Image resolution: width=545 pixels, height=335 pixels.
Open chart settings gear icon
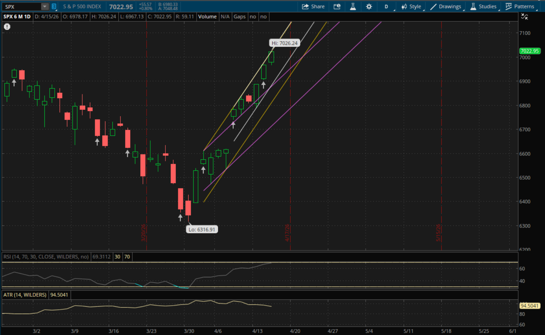coord(369,7)
